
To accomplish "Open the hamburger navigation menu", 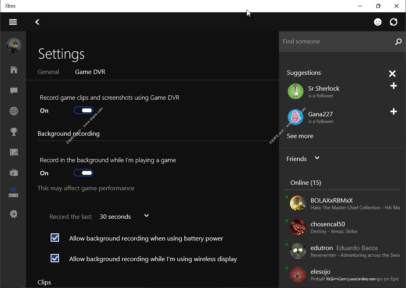I will click(x=13, y=22).
